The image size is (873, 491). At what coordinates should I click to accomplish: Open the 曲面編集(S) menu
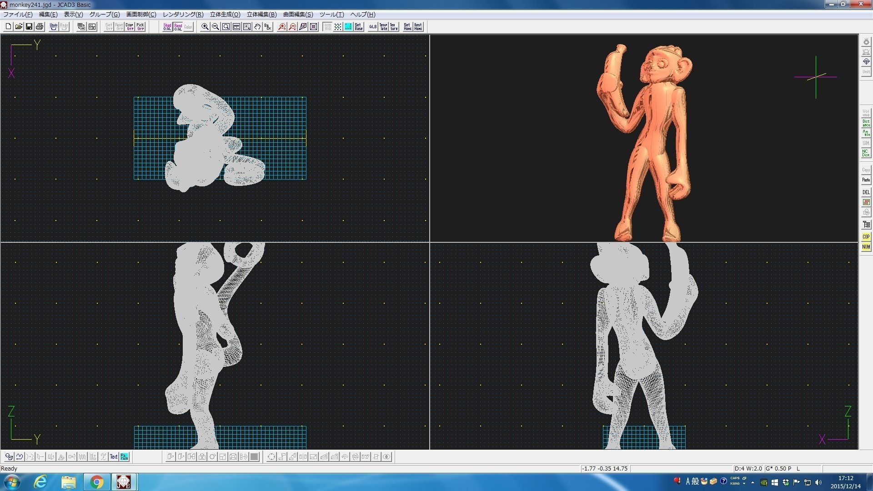click(x=298, y=15)
